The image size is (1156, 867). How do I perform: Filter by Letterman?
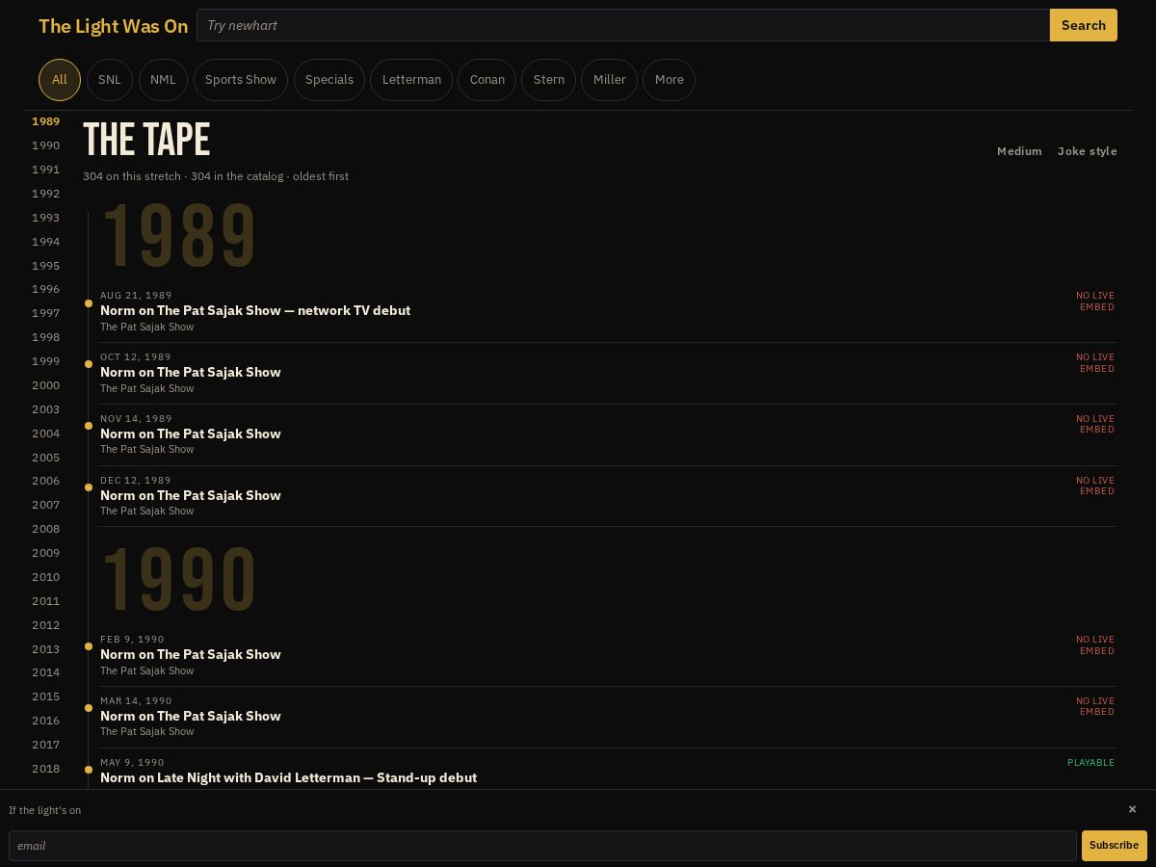coord(411,80)
